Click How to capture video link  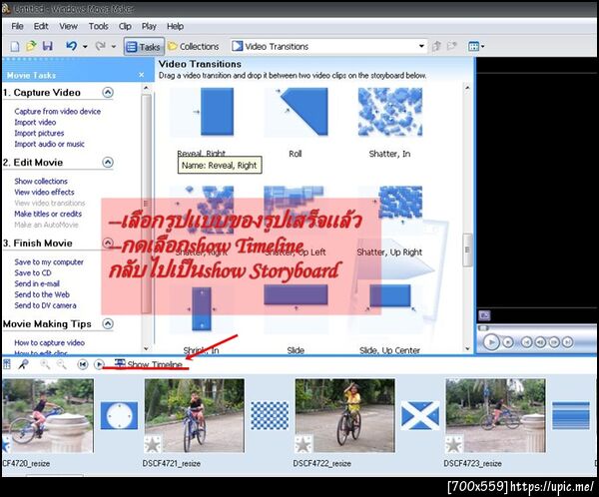[x=49, y=342]
